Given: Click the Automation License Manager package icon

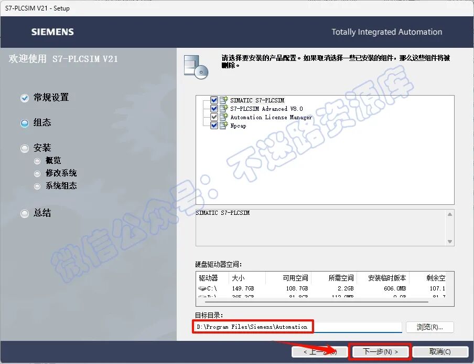Looking at the screenshot, I should pyautogui.click(x=224, y=117).
